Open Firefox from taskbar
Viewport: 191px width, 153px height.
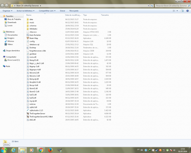point(50,150)
